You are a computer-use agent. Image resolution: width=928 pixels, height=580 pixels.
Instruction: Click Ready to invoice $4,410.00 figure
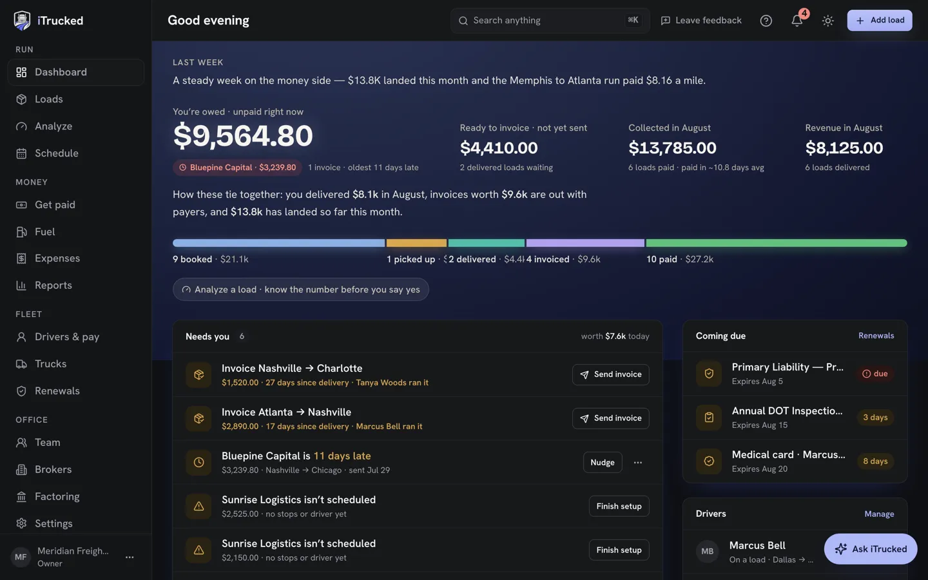499,148
